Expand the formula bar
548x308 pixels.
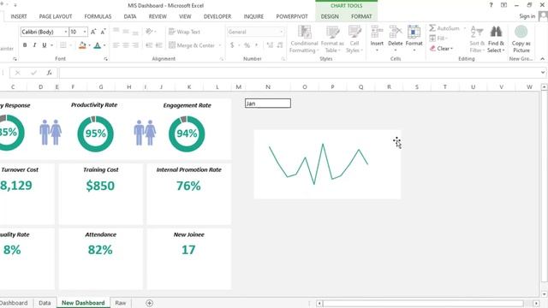pos(542,73)
